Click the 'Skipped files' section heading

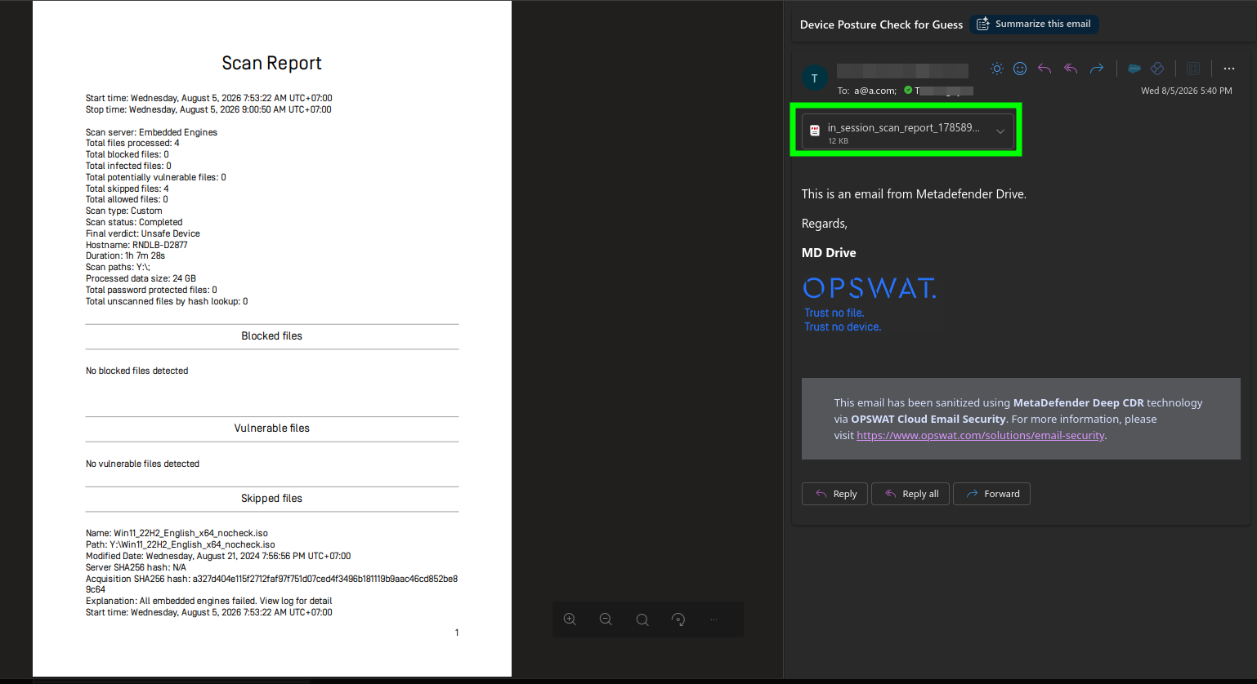tap(272, 499)
